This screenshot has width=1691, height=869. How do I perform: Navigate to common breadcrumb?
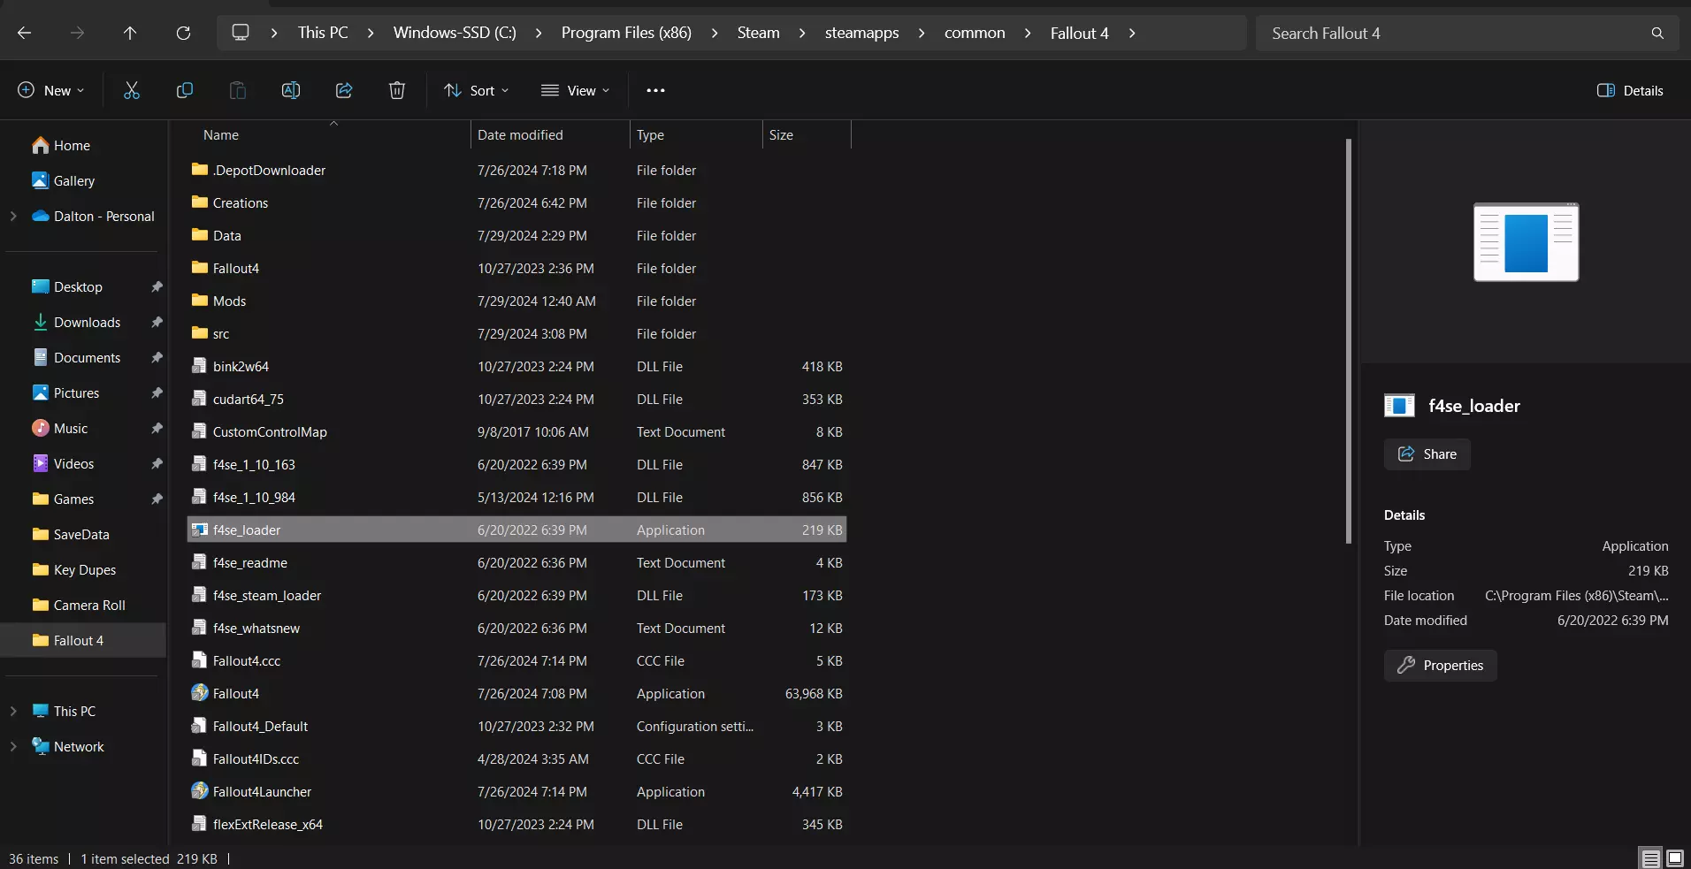[975, 33]
